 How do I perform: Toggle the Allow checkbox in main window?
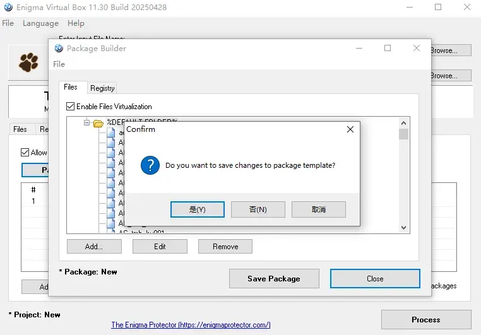[x=25, y=152]
